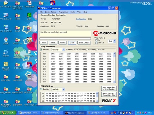Click the Read button
Viewport: 154px width, 115px height.
click(x=44, y=43)
